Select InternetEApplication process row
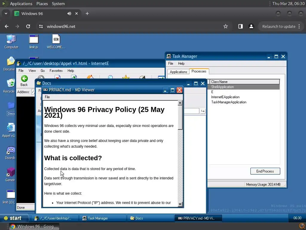This screenshot has width=306, height=230. click(244, 97)
